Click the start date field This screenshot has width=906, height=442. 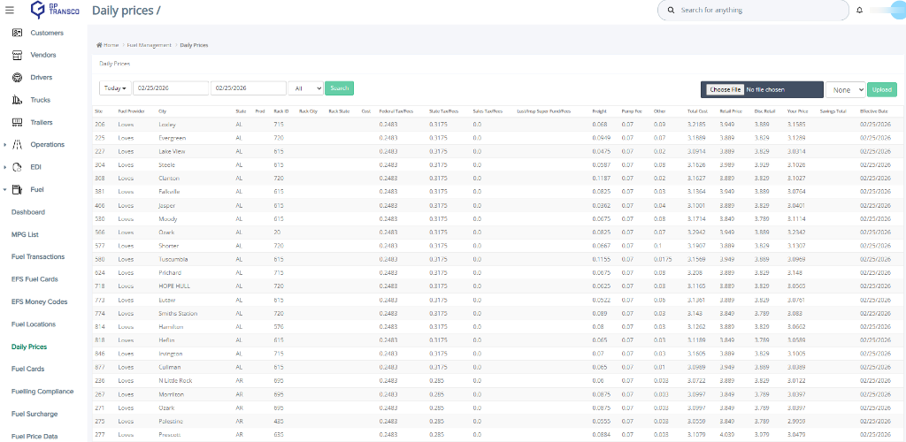[171, 88]
